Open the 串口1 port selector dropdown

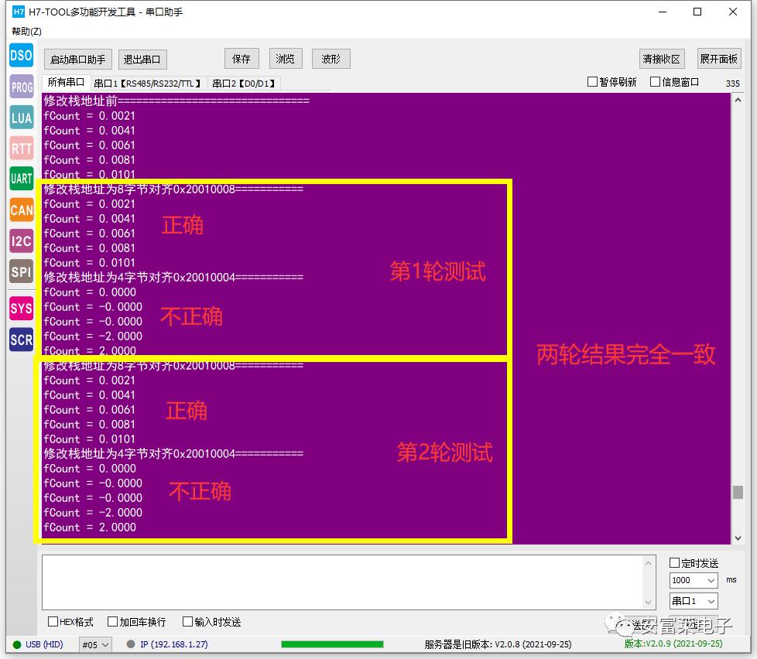[694, 601]
